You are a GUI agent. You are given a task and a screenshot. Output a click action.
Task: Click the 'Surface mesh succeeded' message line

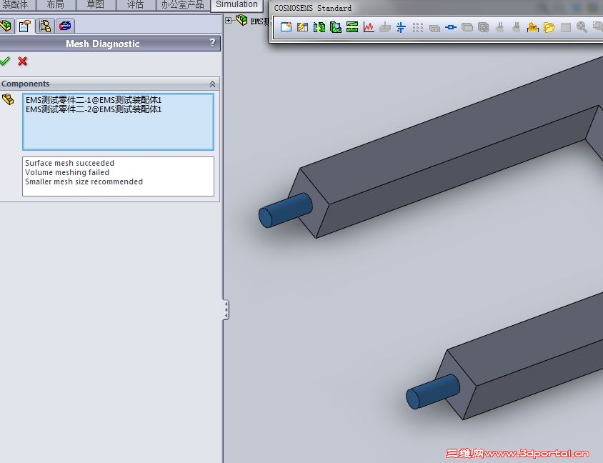(x=69, y=163)
